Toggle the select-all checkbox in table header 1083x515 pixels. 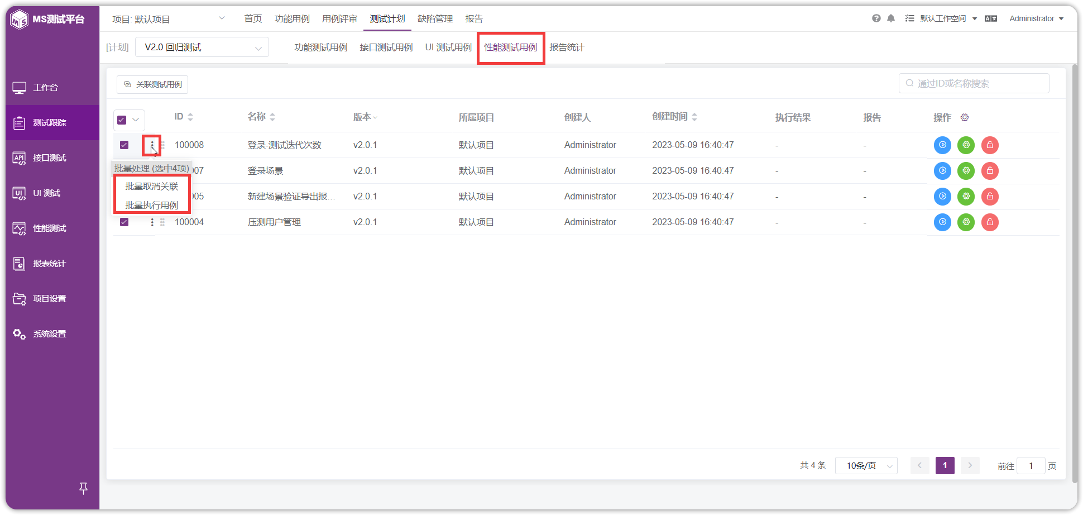coord(122,120)
